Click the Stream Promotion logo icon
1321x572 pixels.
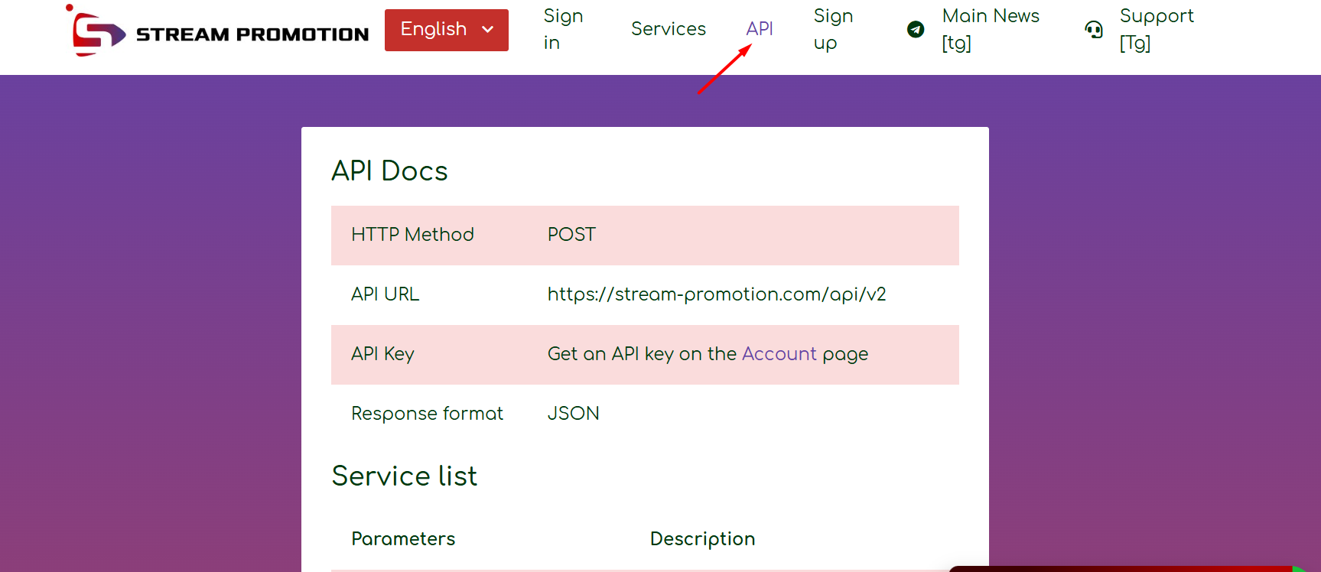pyautogui.click(x=95, y=31)
